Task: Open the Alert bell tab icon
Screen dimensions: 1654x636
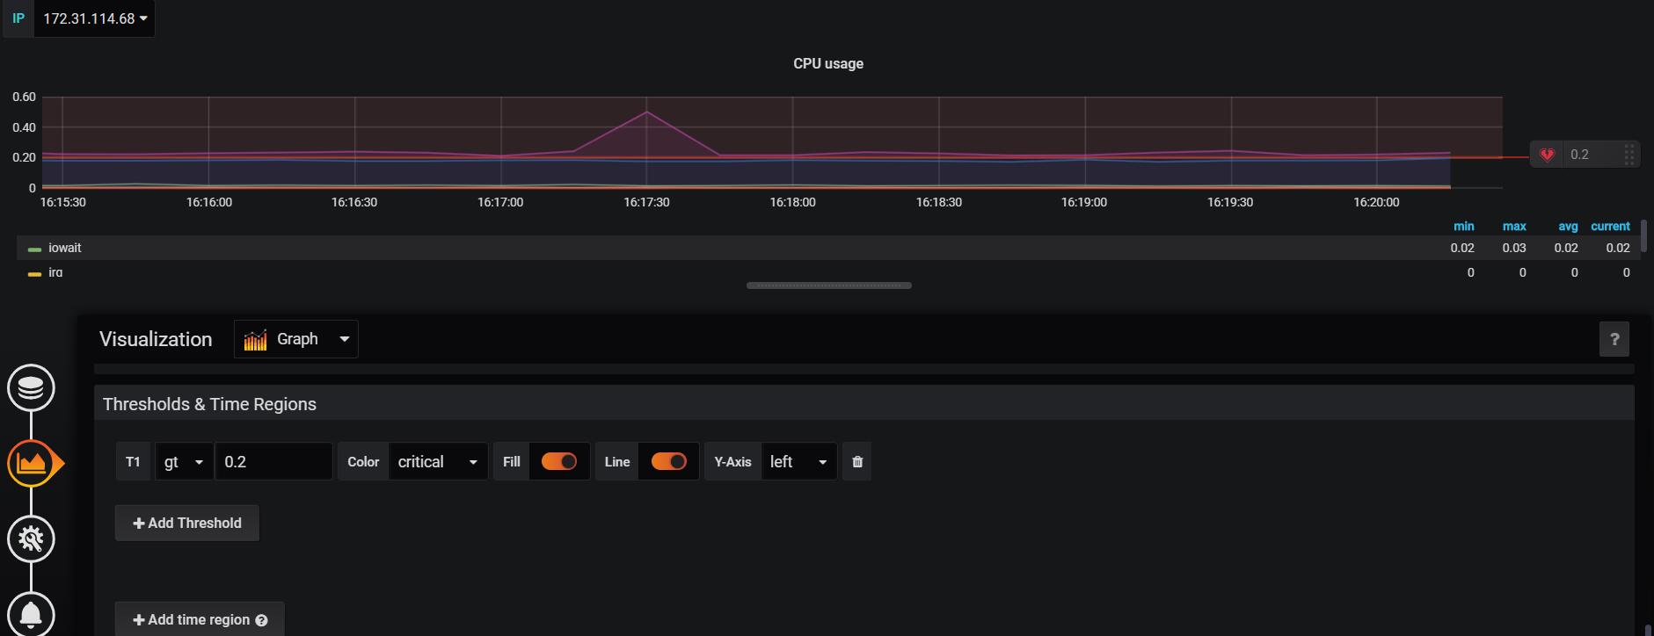Action: (x=31, y=613)
